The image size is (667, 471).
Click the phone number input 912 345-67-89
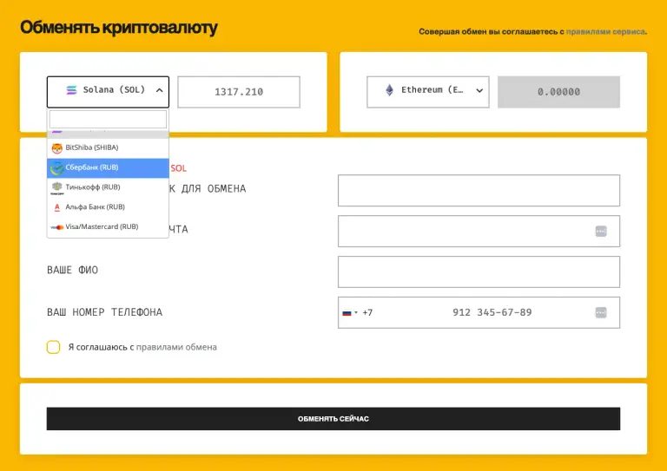492,312
